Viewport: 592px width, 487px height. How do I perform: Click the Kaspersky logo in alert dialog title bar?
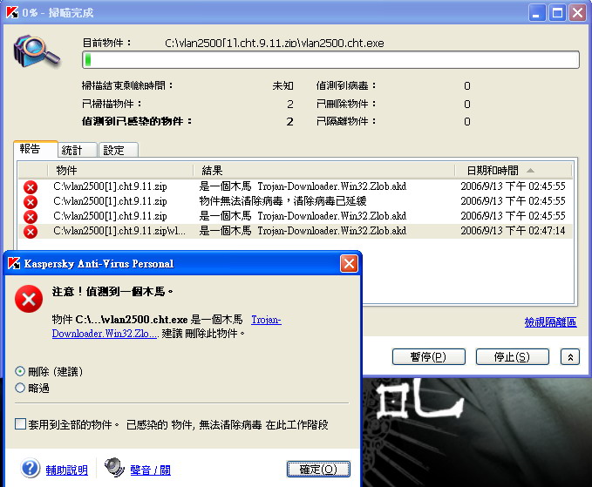(x=14, y=263)
